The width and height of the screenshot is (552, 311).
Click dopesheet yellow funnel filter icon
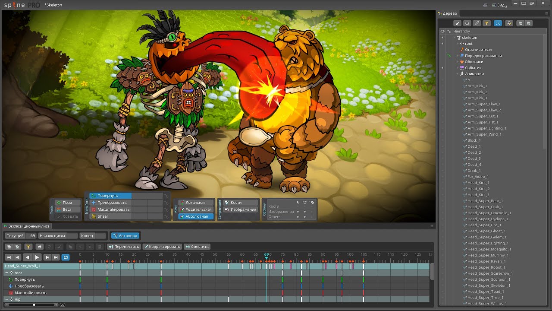pyautogui.click(x=28, y=247)
